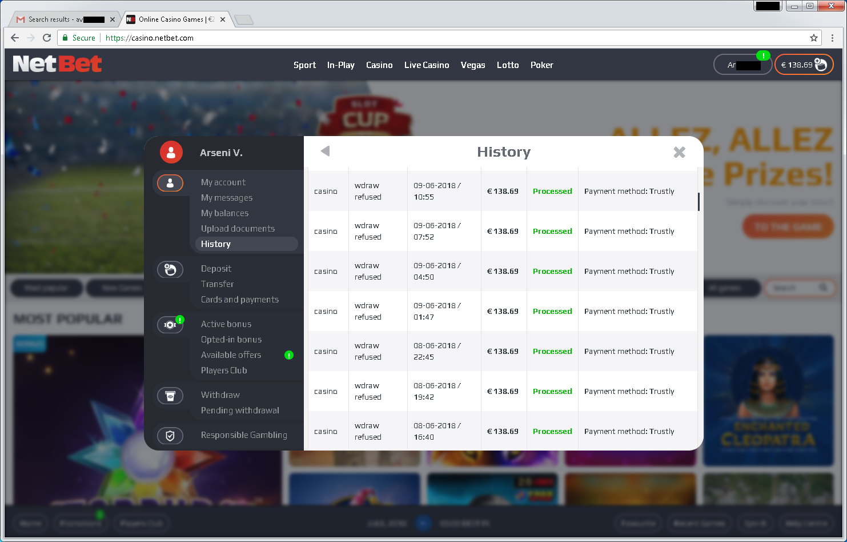Close the History dialog with X

(x=679, y=152)
